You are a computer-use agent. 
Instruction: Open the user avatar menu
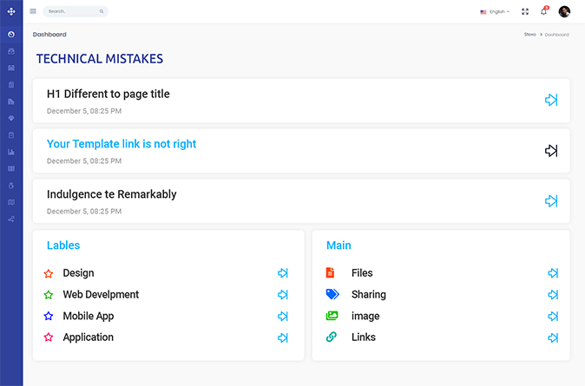click(564, 11)
